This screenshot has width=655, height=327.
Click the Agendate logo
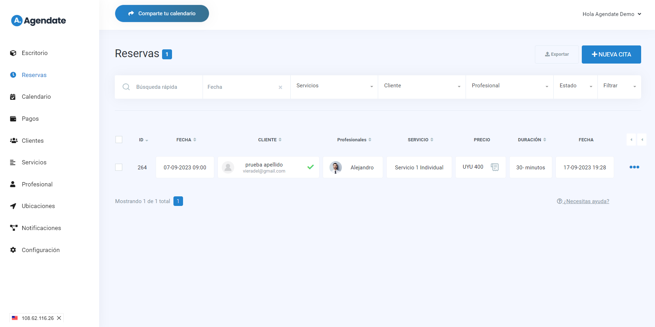(38, 21)
